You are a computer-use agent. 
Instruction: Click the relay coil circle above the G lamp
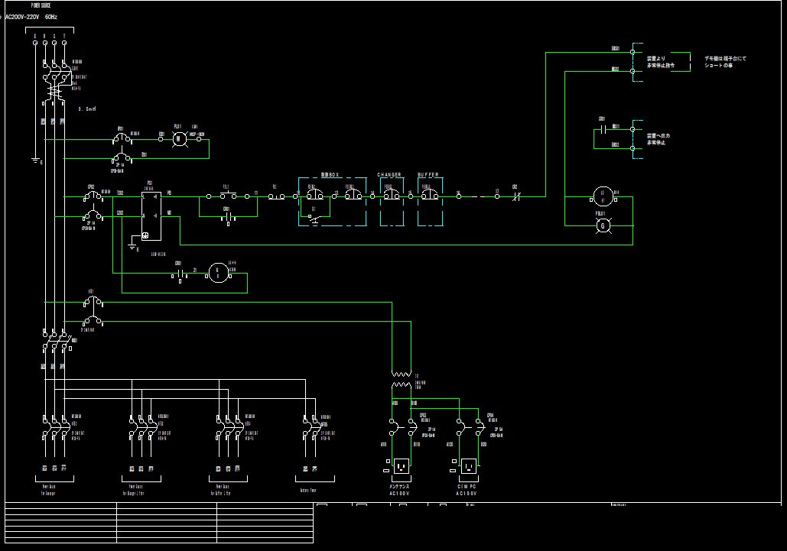pos(601,196)
